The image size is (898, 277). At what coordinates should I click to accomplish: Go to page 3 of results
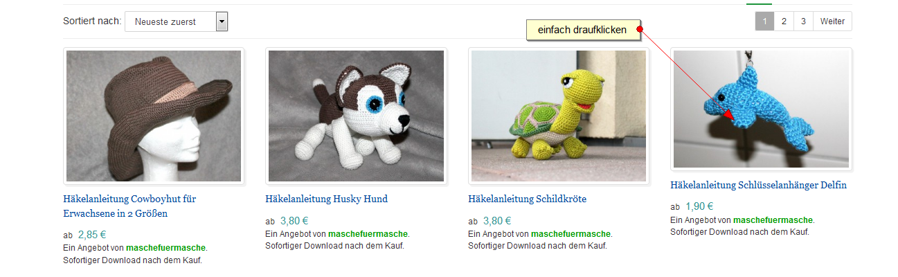pos(803,21)
